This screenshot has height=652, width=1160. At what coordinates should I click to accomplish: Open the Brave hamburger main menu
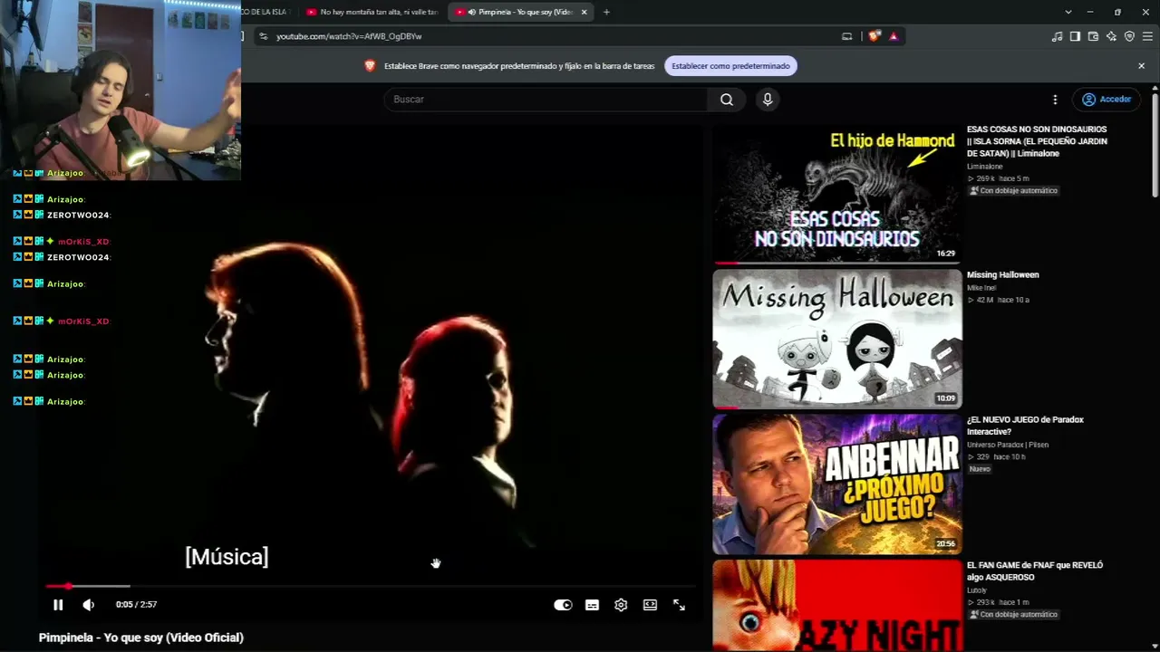point(1148,36)
